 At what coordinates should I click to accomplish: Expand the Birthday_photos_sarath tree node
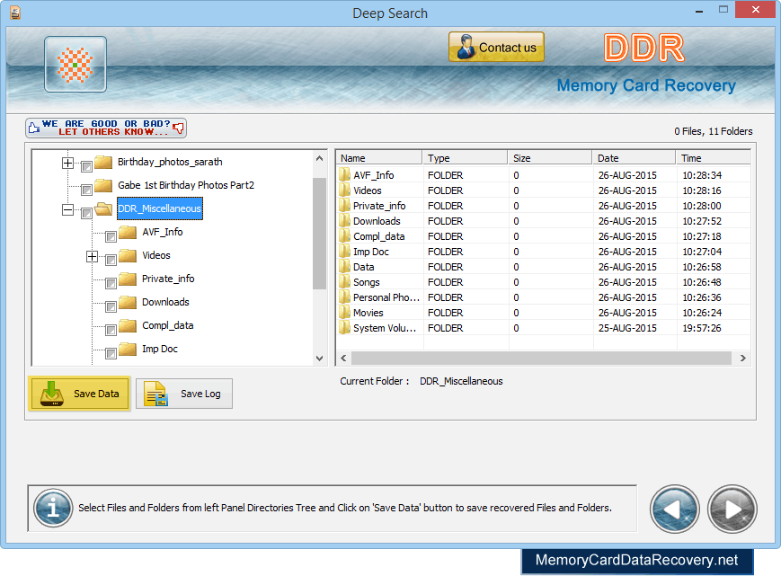(67, 163)
